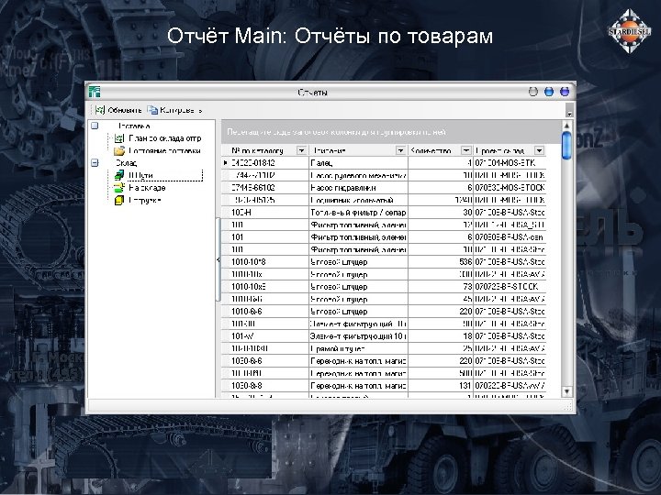Click the Насос рулевого механизма cell
This screenshot has height=495, width=661.
[358, 175]
